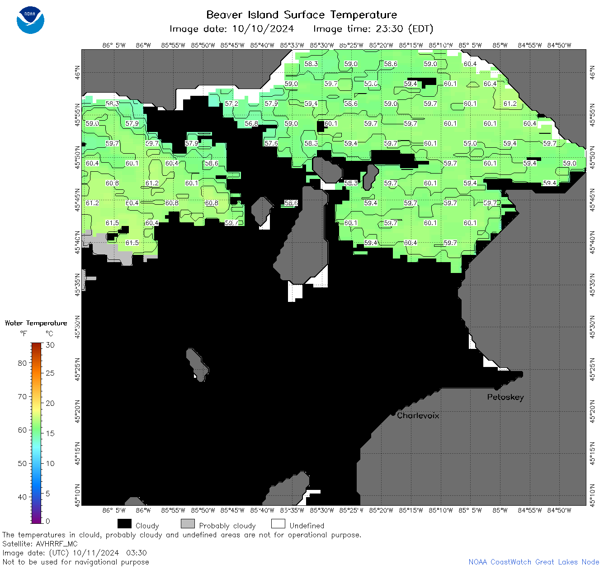Image resolution: width=604 pixels, height=569 pixels.
Task: Click the 25 Celsius tick on the scale
Action: (50, 373)
